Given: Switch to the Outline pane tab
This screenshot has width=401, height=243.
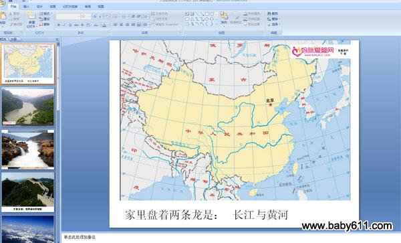Looking at the screenshot, I should [13, 39].
